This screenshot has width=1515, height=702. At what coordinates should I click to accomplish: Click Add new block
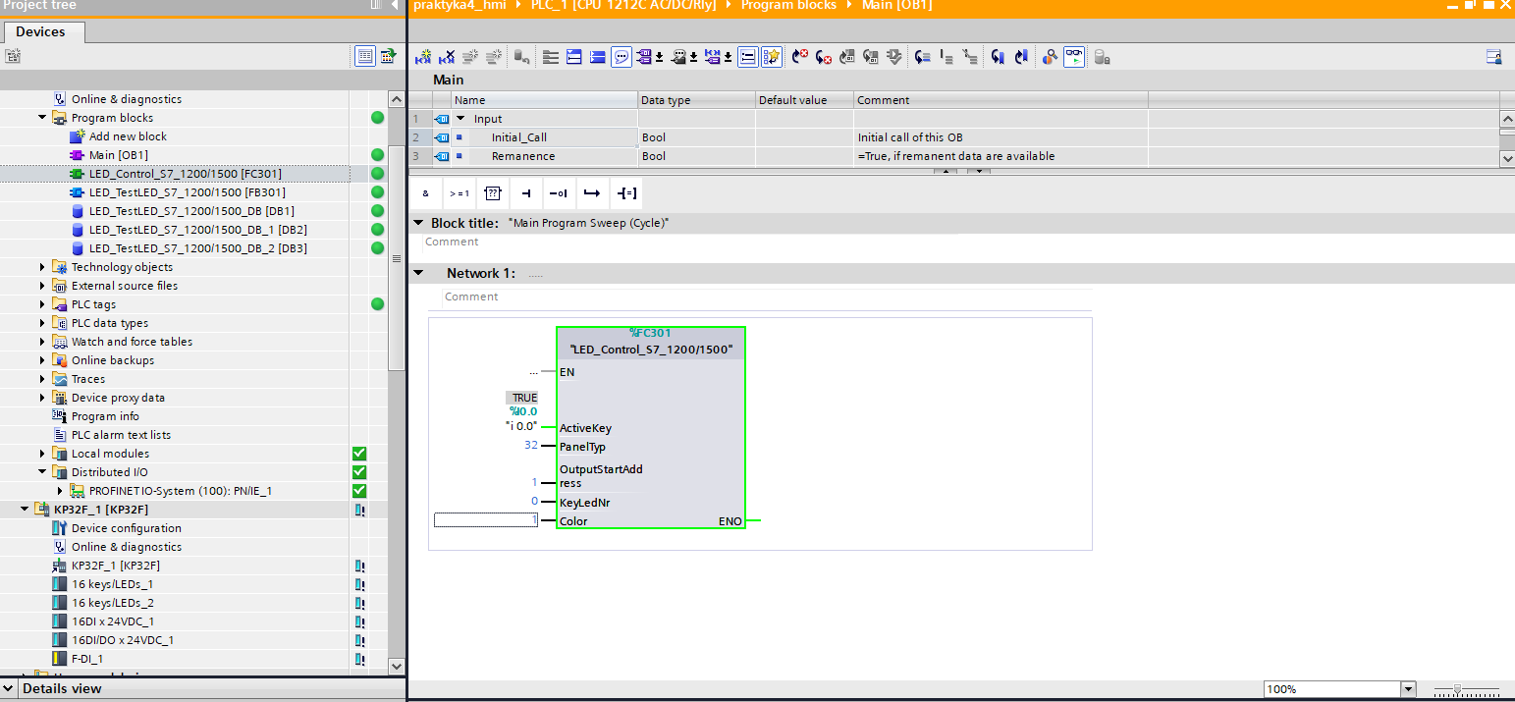coord(128,136)
